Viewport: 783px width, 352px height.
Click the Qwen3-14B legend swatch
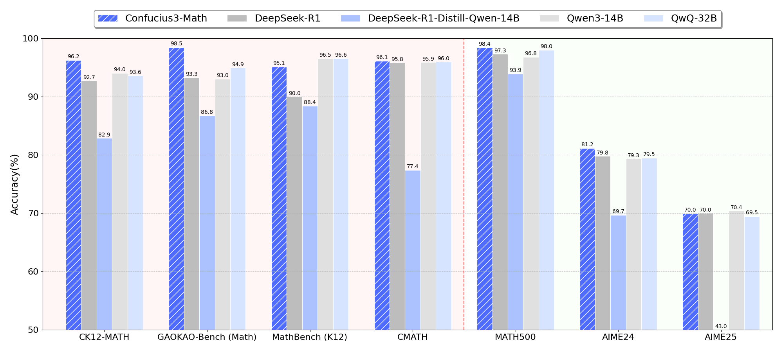click(x=549, y=18)
